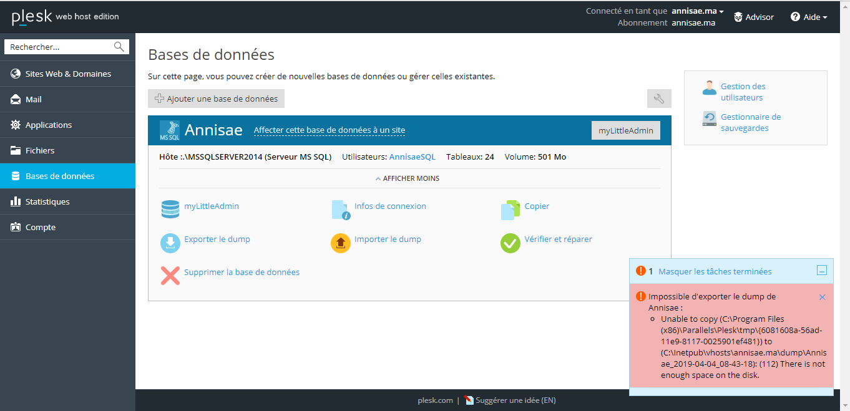Click Suggérer une idée (EN) link
The width and height of the screenshot is (850, 411).
coord(515,400)
